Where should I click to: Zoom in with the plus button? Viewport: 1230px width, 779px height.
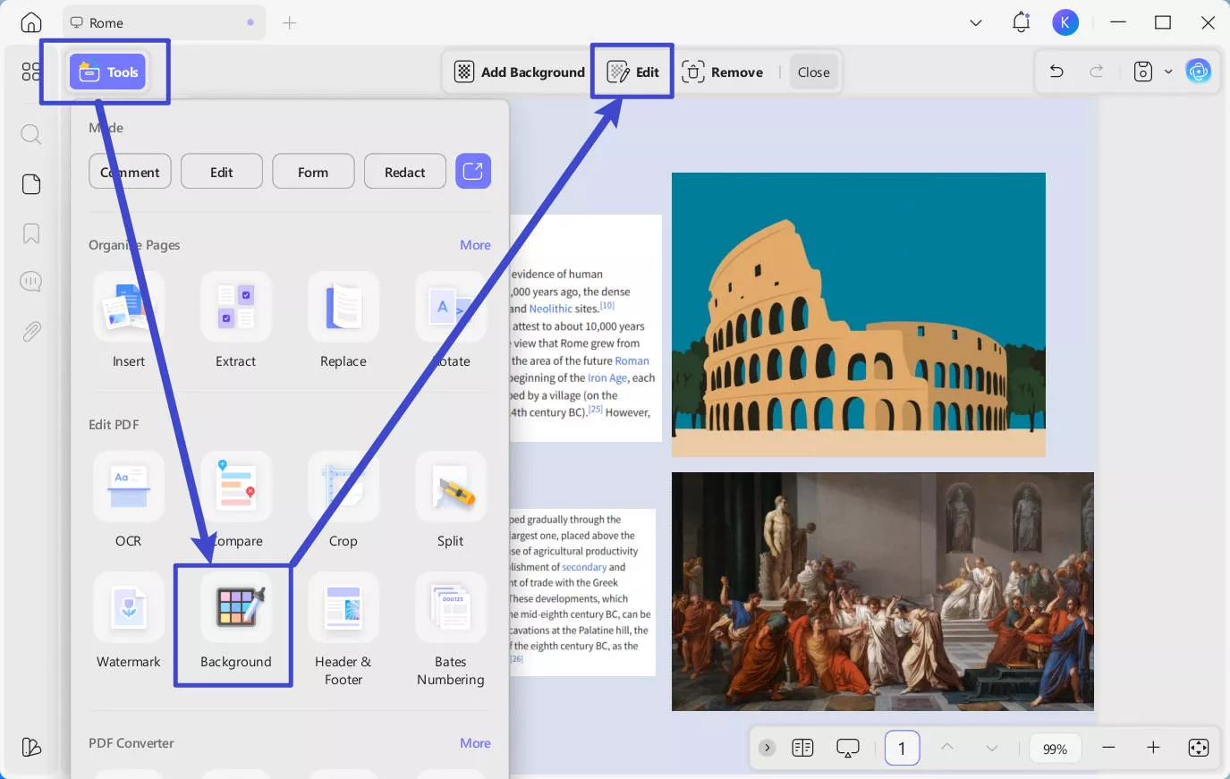tap(1153, 748)
